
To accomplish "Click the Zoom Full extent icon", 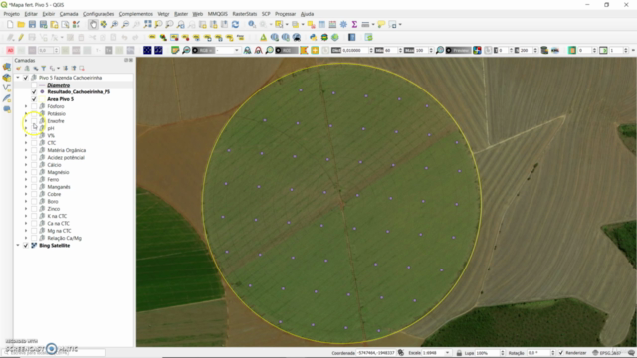I will point(148,25).
